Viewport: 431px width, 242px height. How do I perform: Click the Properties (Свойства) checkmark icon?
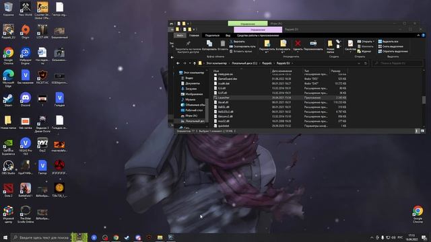point(350,43)
